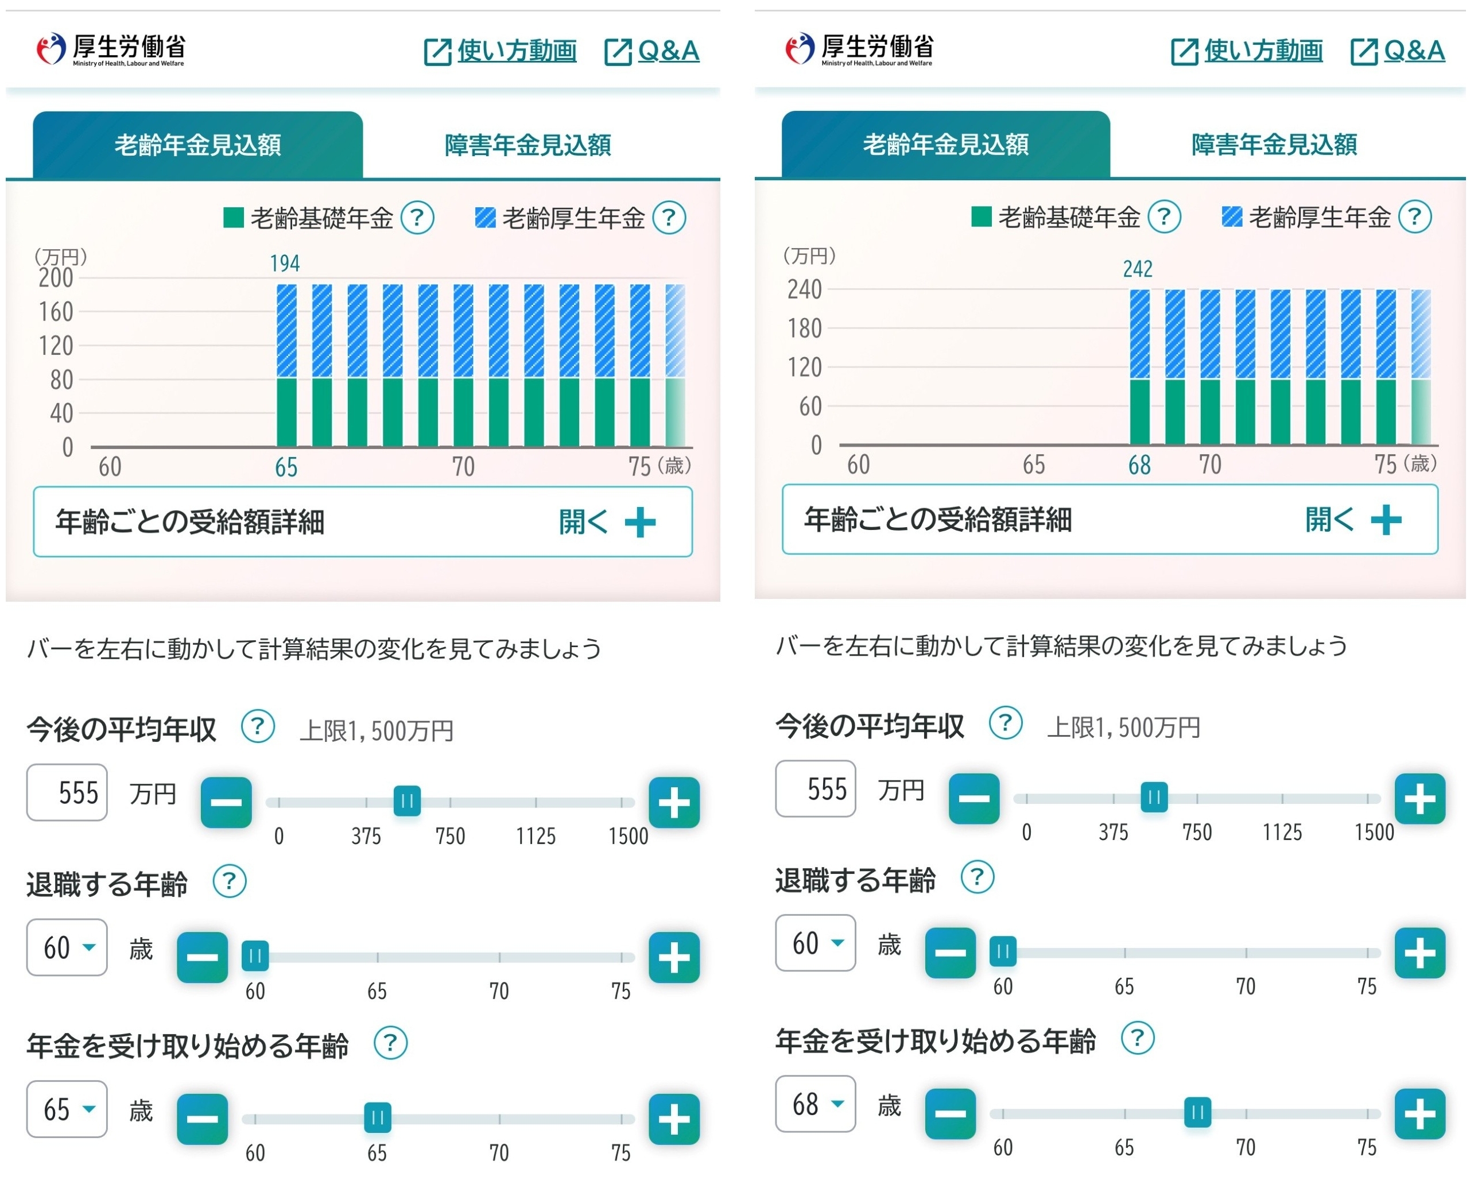Viewport: 1470px width, 1180px height.
Task: Click income slider handle in right panel
Action: pos(1154,798)
